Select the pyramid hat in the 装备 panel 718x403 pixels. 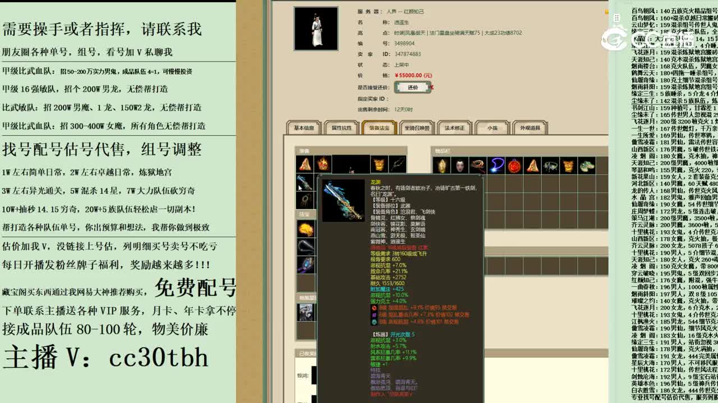(x=305, y=164)
